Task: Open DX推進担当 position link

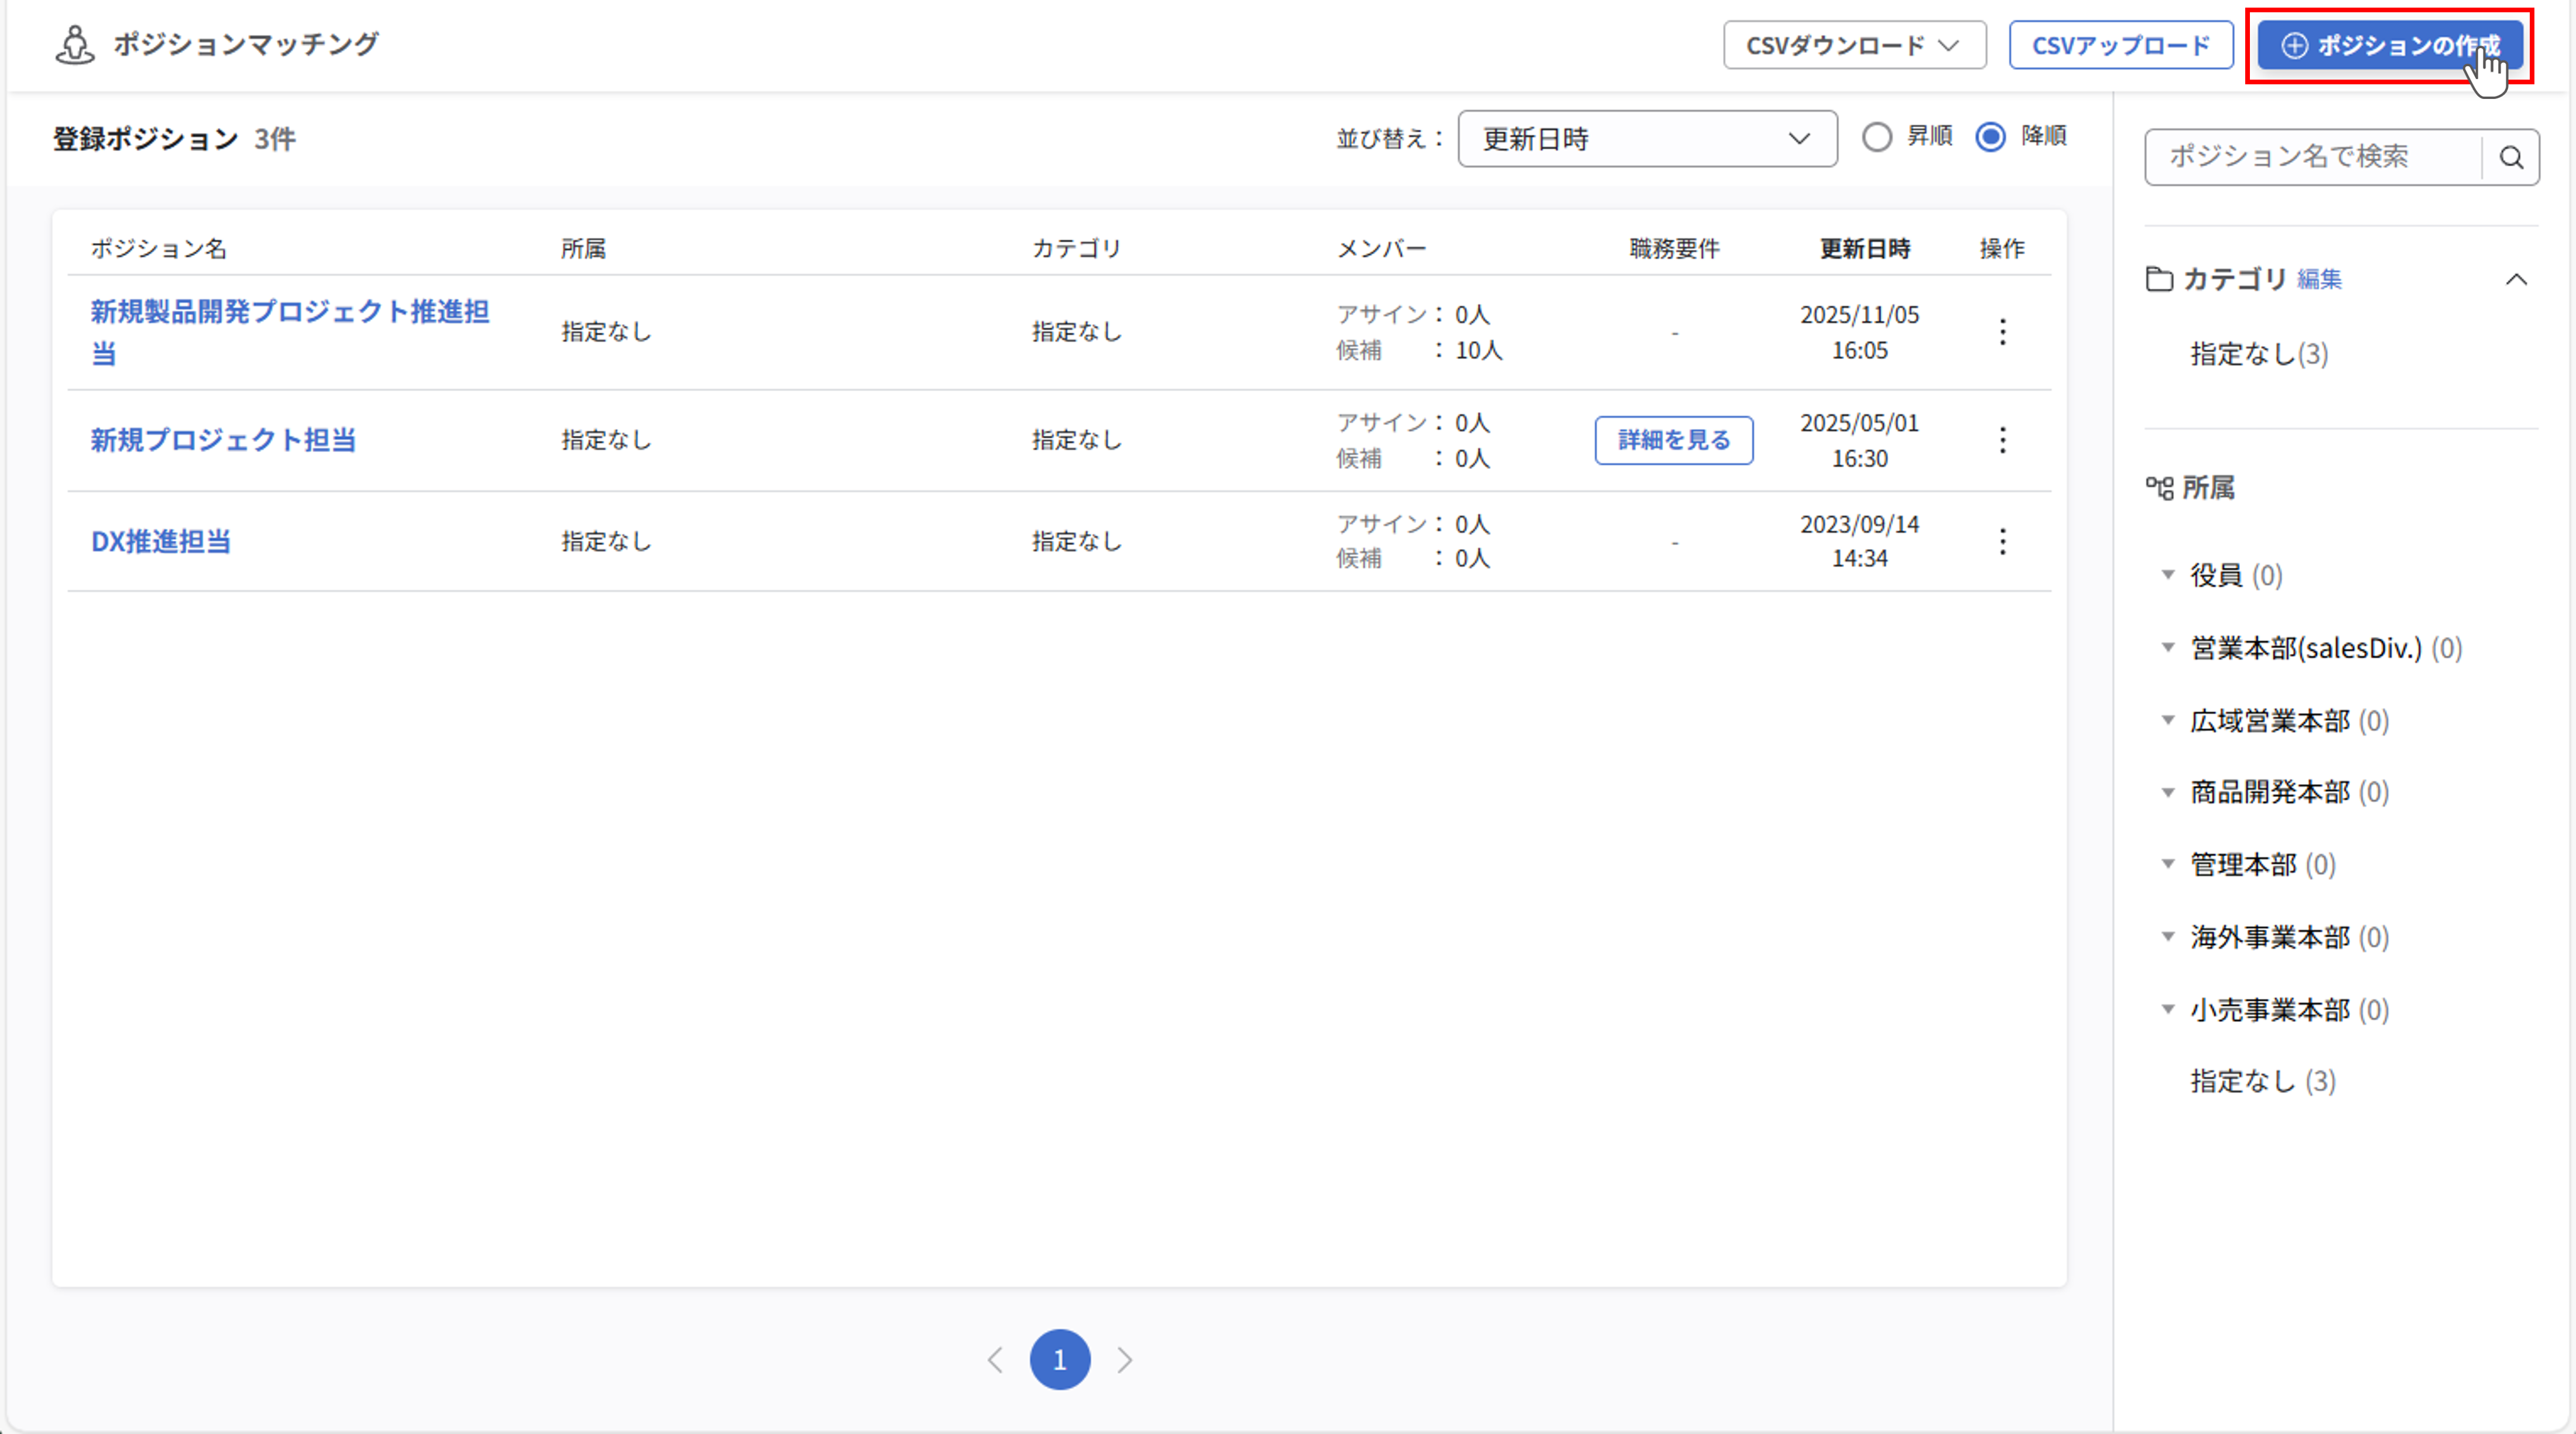Action: pos(161,541)
